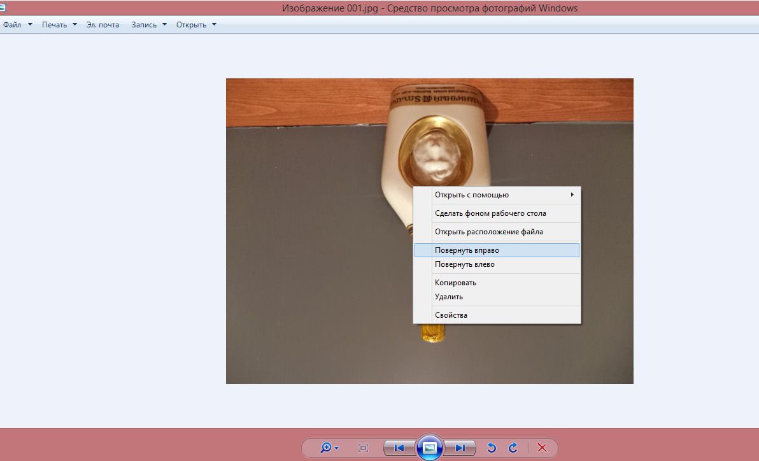This screenshot has height=461, width=759.
Task: Rotate clockwise using the toolbar icon
Action: point(513,448)
